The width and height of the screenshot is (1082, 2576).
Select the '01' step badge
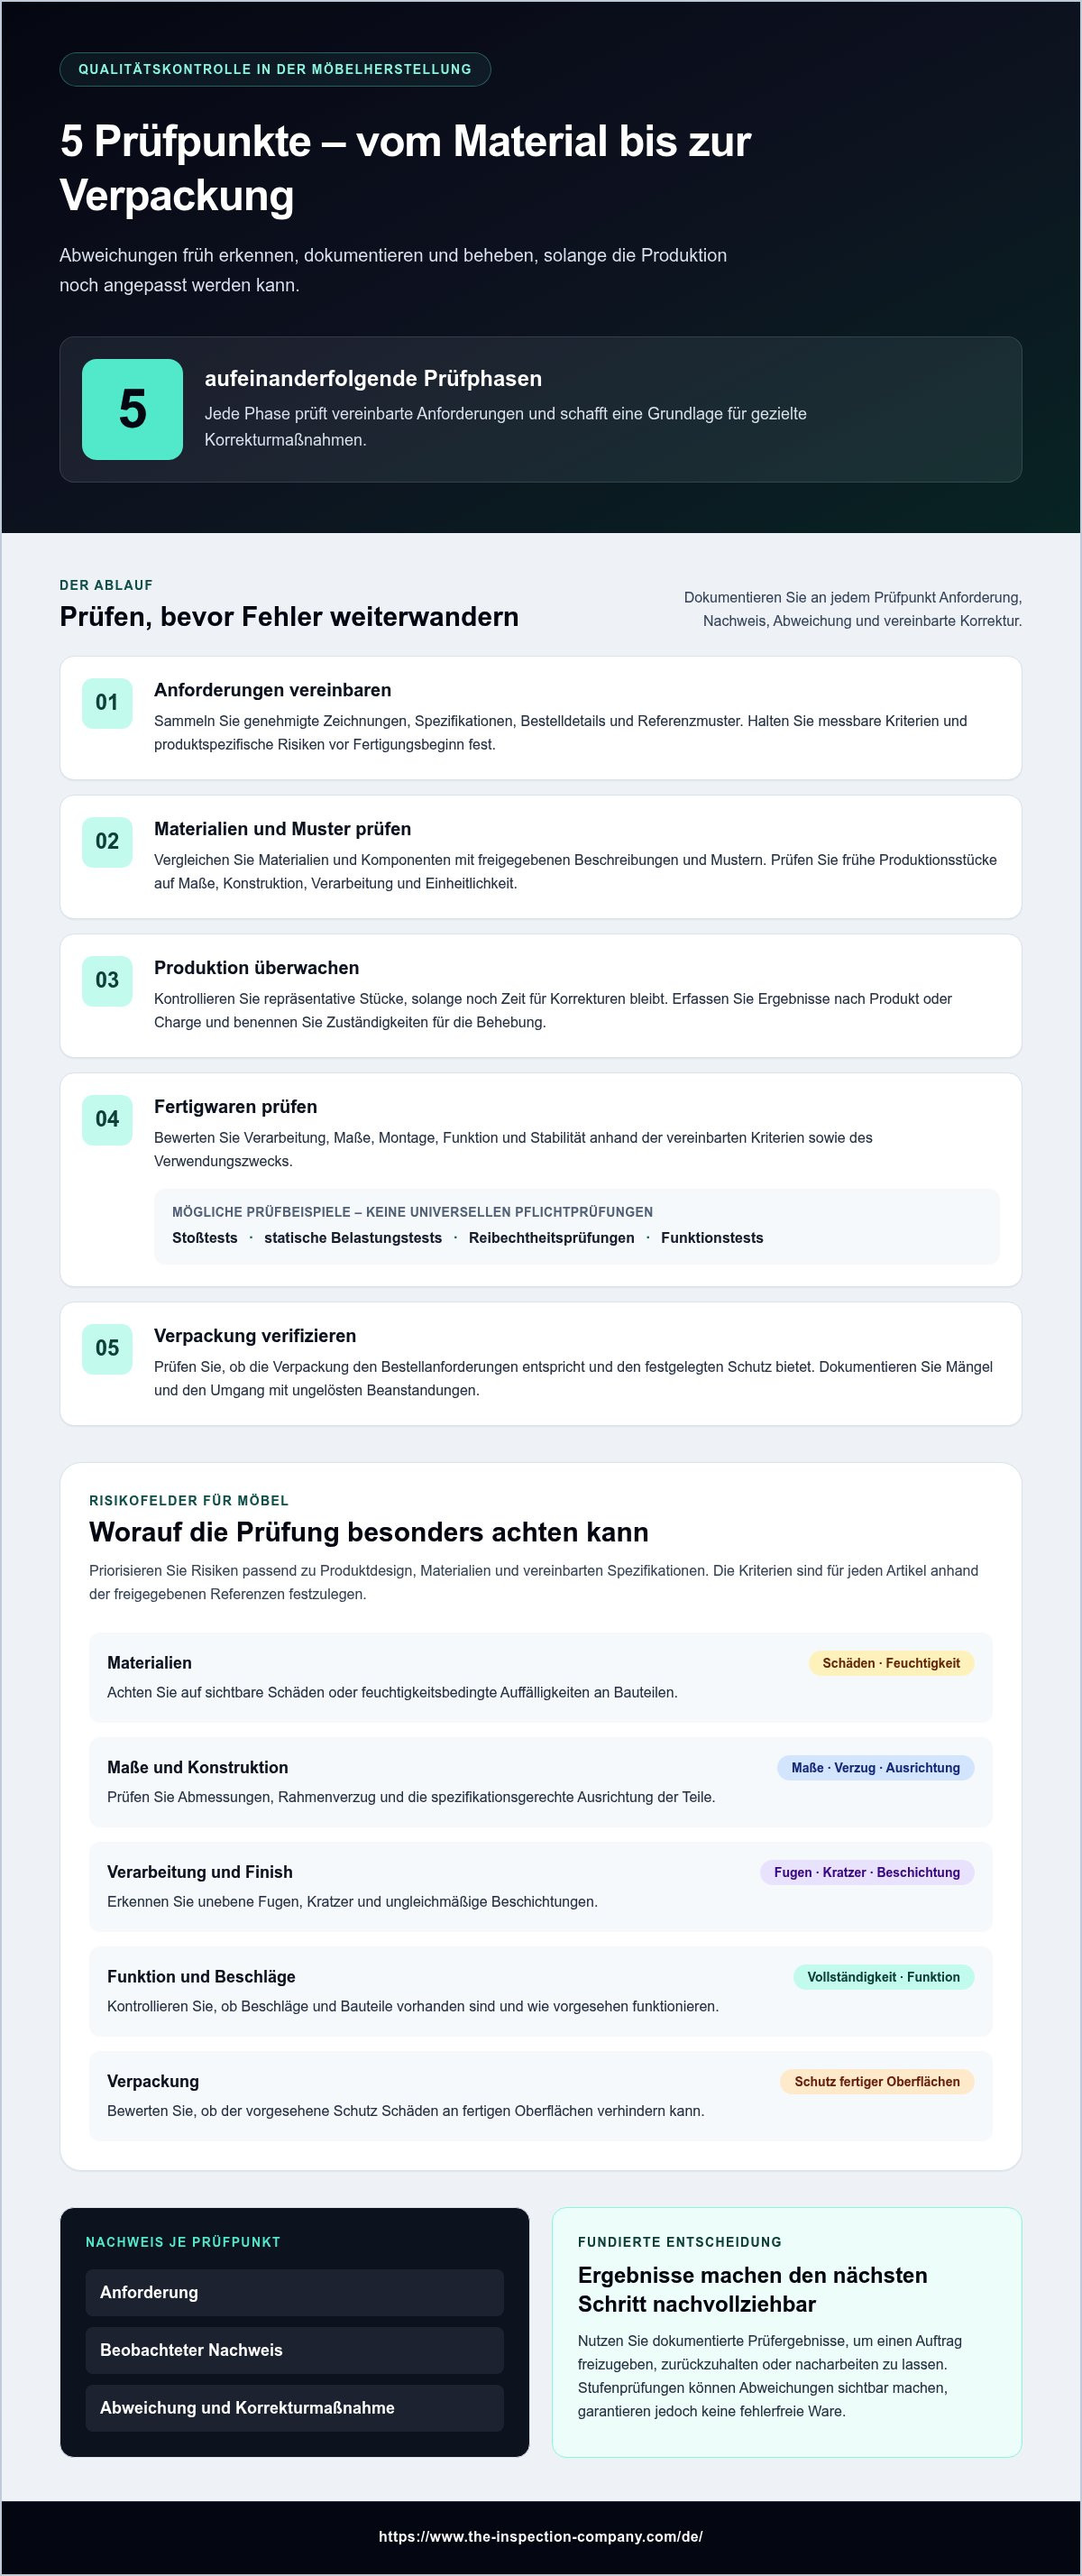coord(107,702)
